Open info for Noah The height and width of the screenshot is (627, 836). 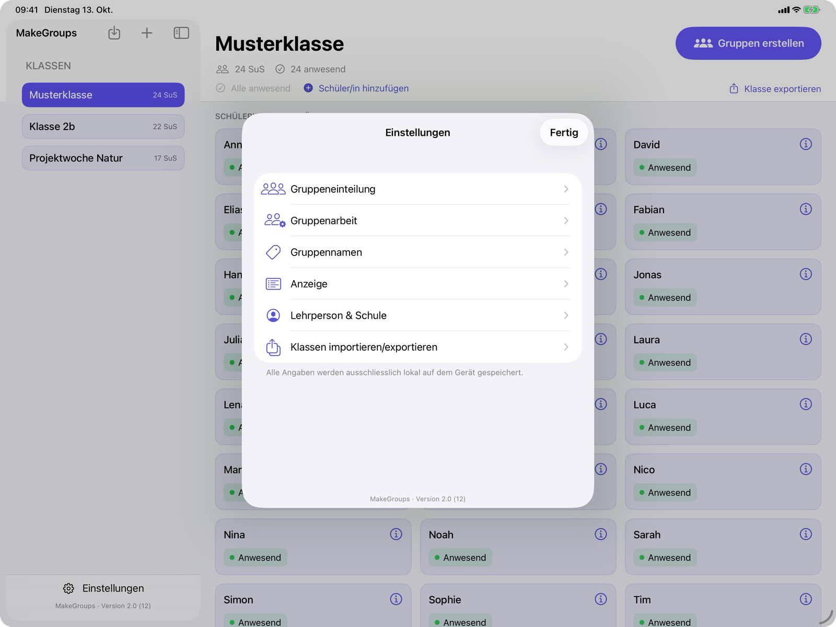[601, 534]
